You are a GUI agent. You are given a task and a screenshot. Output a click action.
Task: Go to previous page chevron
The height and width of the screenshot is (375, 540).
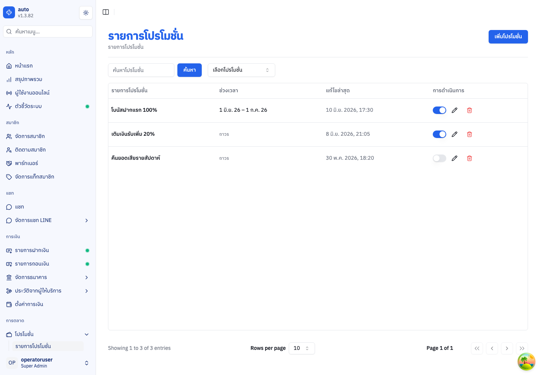(492, 348)
